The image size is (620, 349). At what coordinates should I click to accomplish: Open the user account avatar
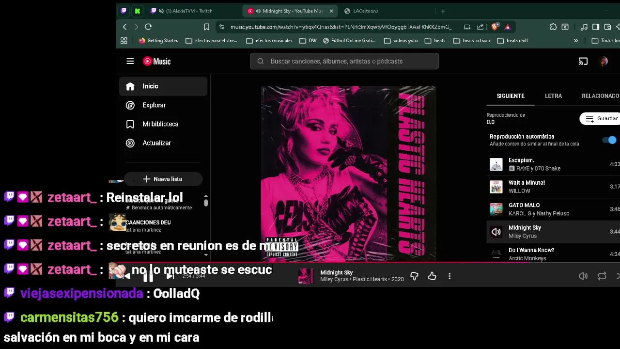click(604, 61)
